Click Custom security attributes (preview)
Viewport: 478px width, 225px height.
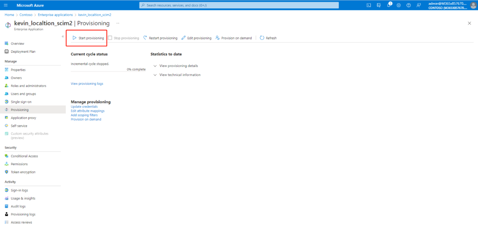click(29, 136)
